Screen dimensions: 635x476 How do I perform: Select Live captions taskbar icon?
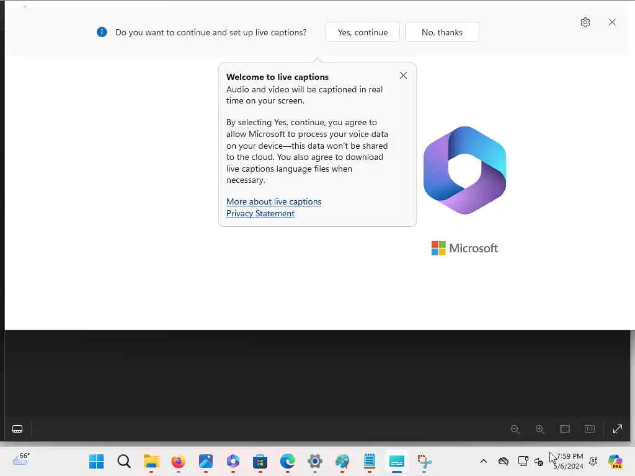click(396, 461)
